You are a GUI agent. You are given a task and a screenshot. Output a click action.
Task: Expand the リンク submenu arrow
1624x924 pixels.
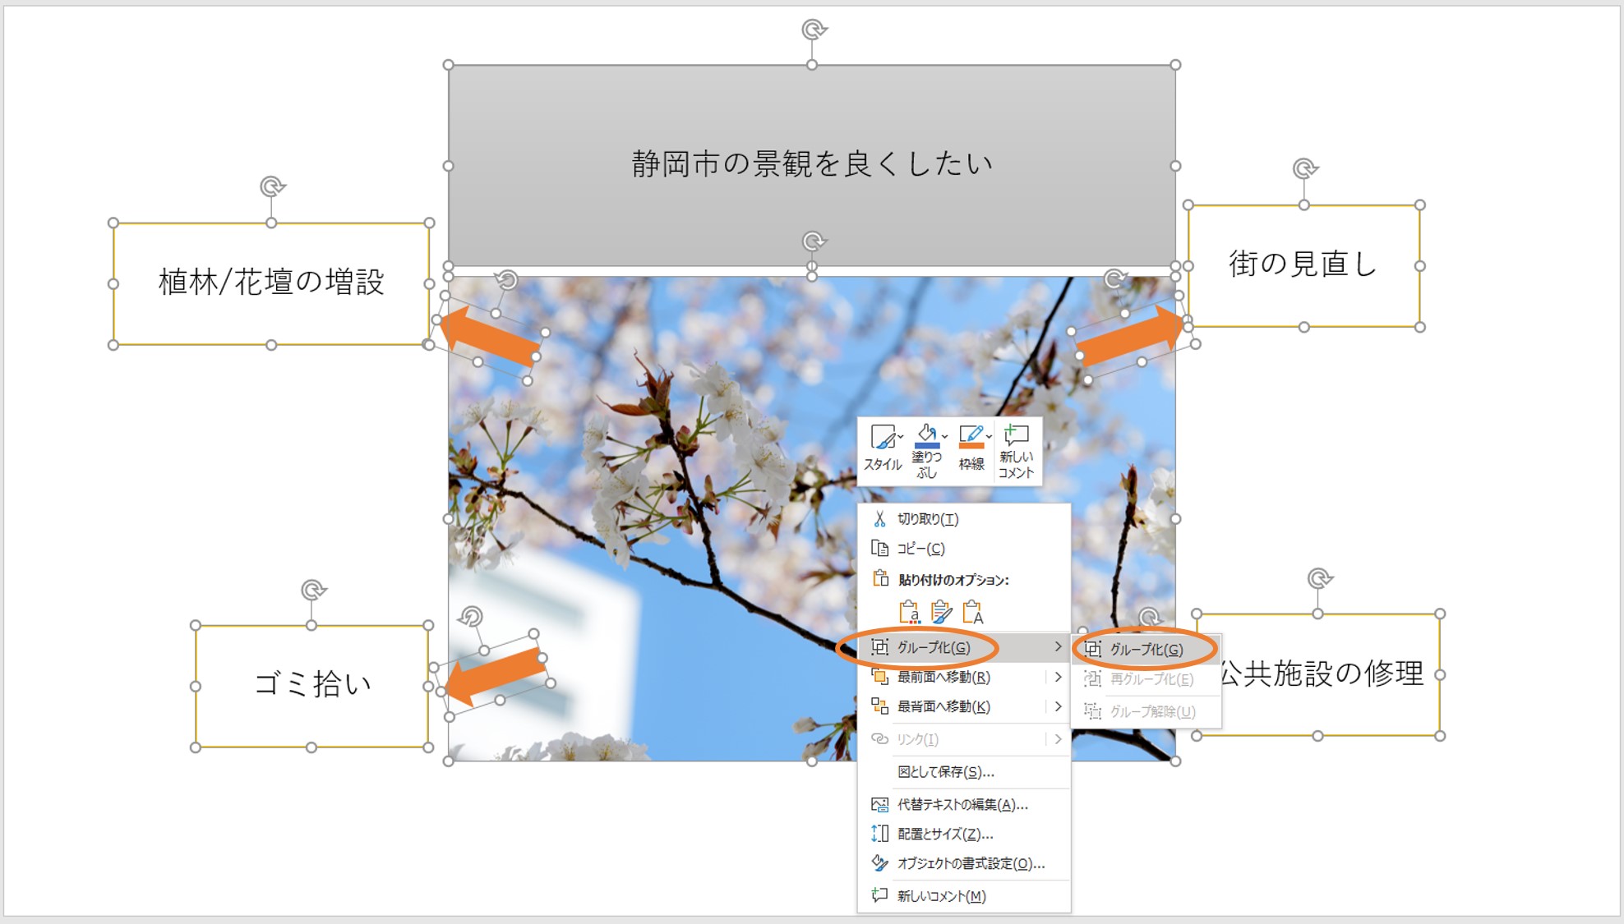coord(1058,740)
